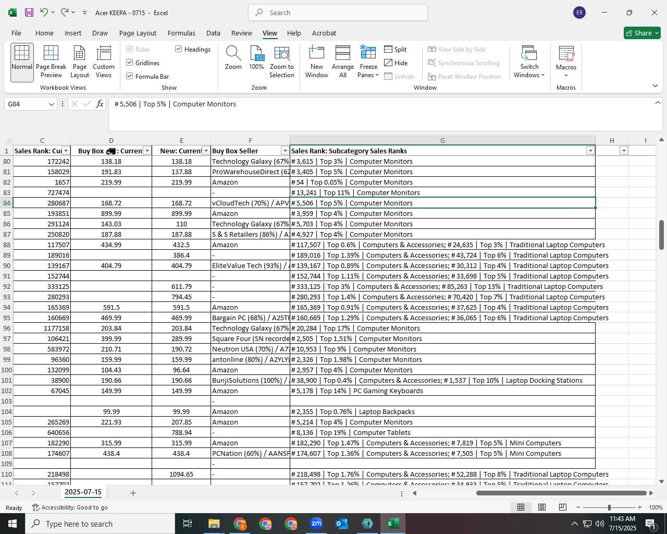
Task: Open New: Current filter dropdown
Action: (x=206, y=151)
